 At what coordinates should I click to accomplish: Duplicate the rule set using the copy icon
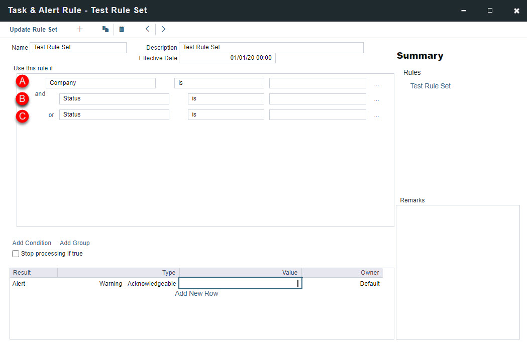point(105,29)
